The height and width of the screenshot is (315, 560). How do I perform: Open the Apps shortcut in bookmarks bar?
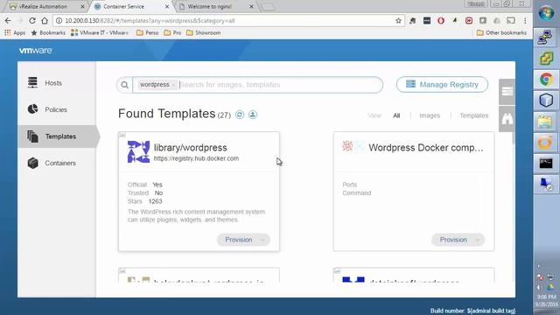15,33
